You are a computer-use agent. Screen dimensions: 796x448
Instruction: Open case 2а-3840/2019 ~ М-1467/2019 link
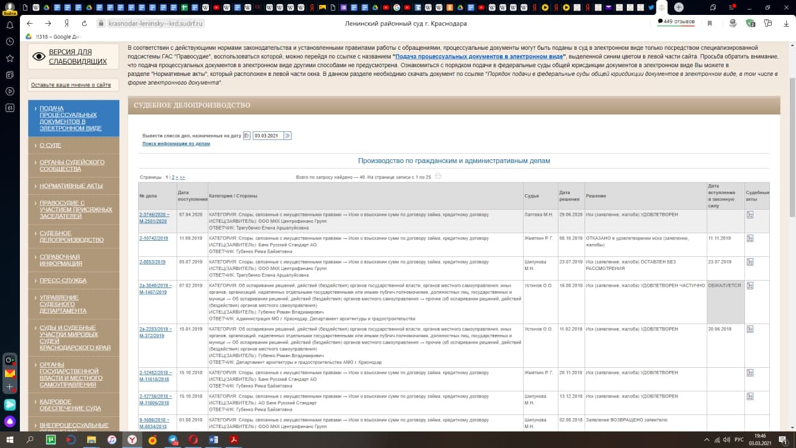pyautogui.click(x=154, y=288)
